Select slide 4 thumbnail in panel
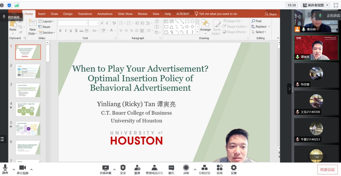This screenshot has height=176, width=341. (28, 109)
